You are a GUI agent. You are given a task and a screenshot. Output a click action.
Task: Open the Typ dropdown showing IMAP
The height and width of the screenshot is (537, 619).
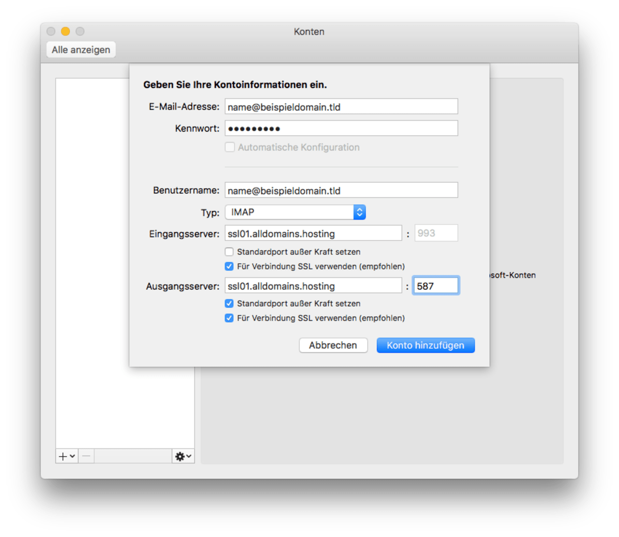pyautogui.click(x=295, y=212)
